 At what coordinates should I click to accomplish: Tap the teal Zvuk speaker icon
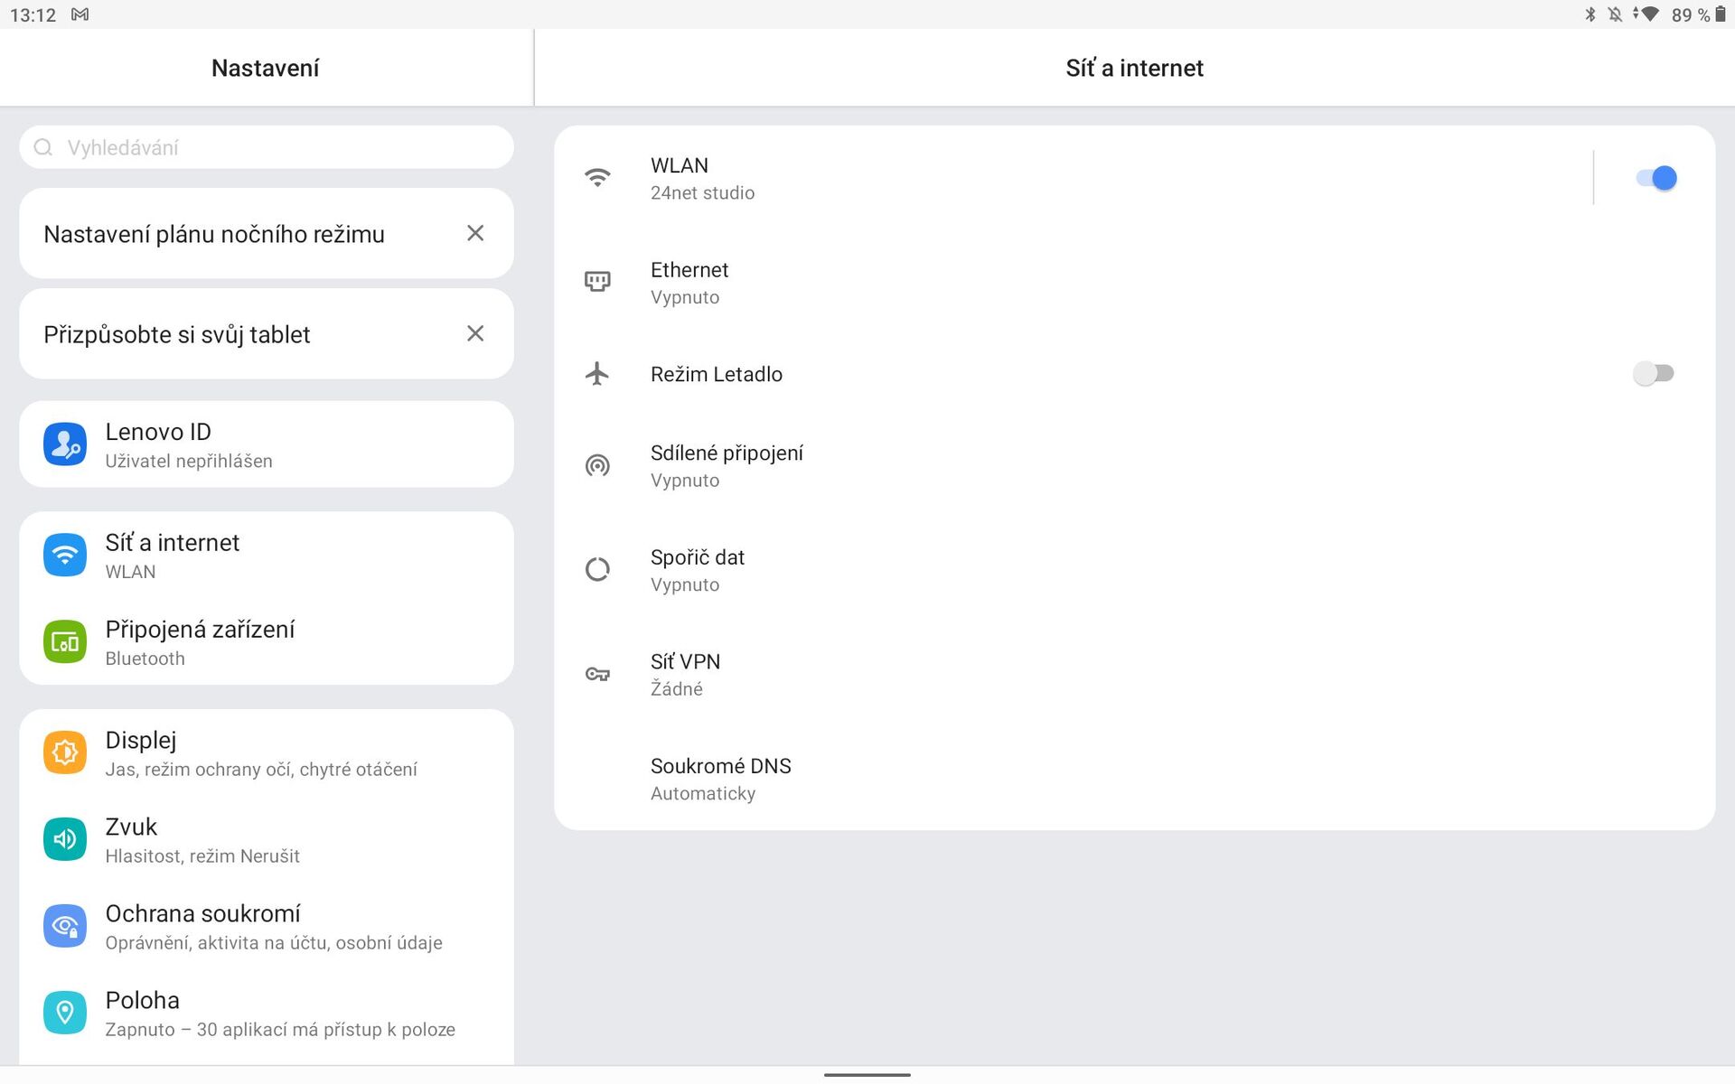pos(65,839)
